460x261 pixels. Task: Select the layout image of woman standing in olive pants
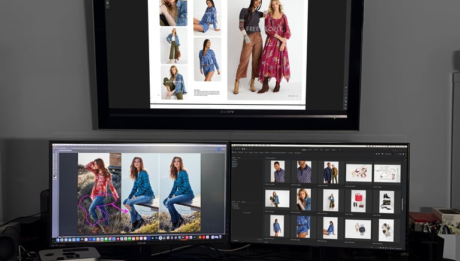(174, 45)
